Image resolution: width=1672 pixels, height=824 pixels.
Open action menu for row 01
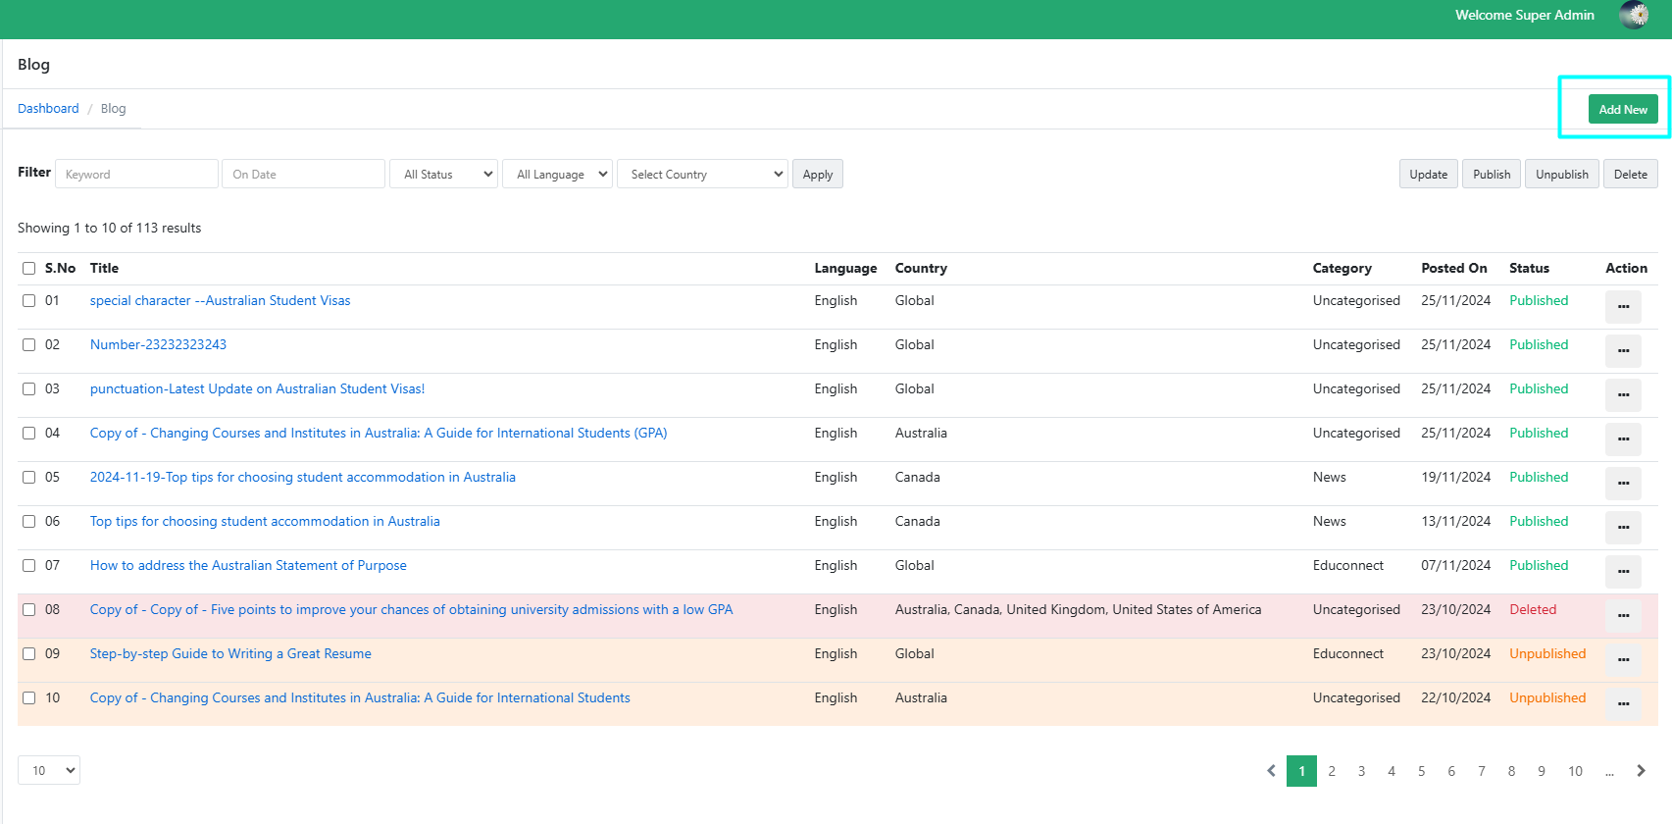pos(1623,307)
